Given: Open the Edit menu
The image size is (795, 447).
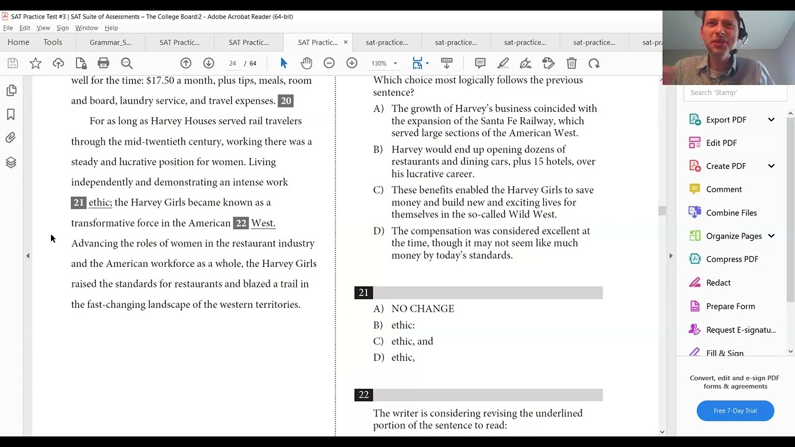Looking at the screenshot, I should [25, 28].
